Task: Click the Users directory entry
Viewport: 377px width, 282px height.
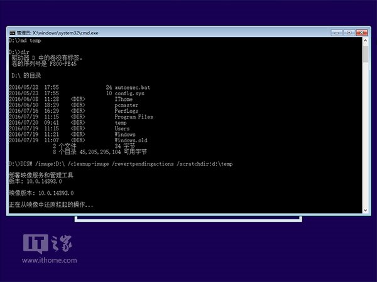Action: (x=122, y=128)
